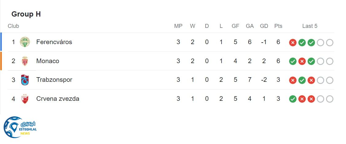This screenshot has width=346, height=144.
Task: Click Monaco's first green win icon
Action: (293, 62)
